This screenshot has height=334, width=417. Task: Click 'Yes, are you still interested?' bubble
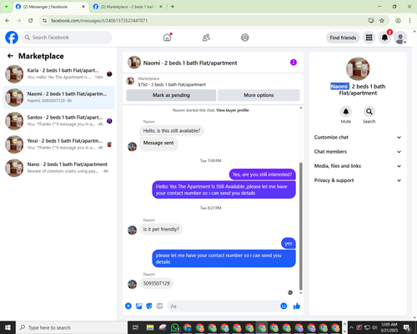coord(263,175)
